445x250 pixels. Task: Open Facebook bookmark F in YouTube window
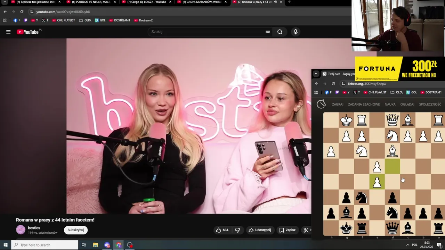(x=17, y=20)
